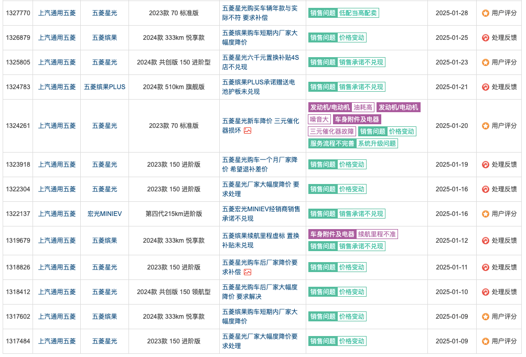
Task: Click processing feedback icon for complaint 1318826
Action: pyautogui.click(x=485, y=267)
